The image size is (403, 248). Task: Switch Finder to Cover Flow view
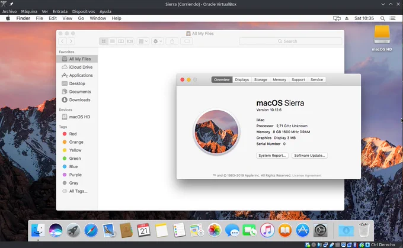click(x=130, y=41)
